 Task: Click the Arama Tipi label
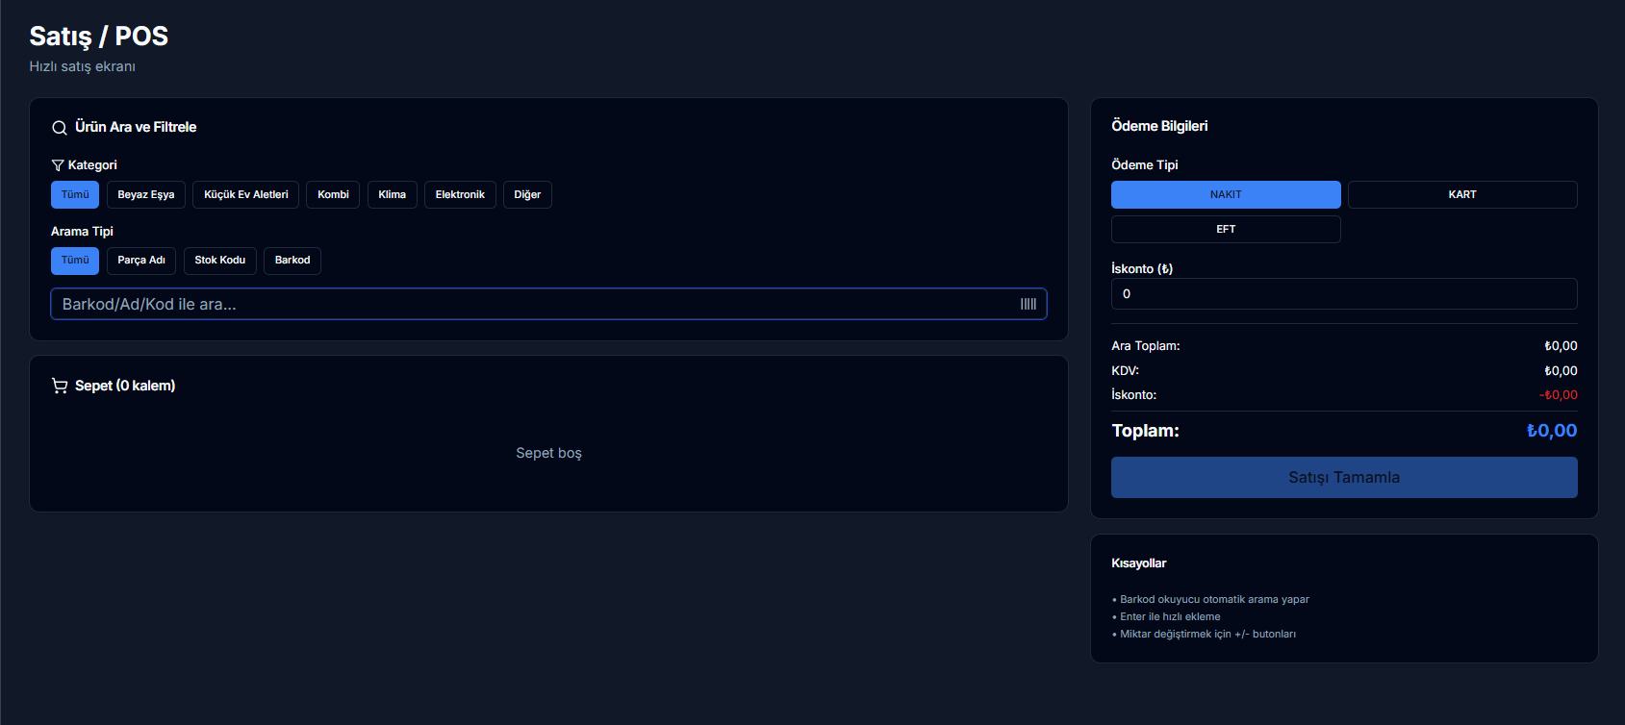tap(82, 232)
